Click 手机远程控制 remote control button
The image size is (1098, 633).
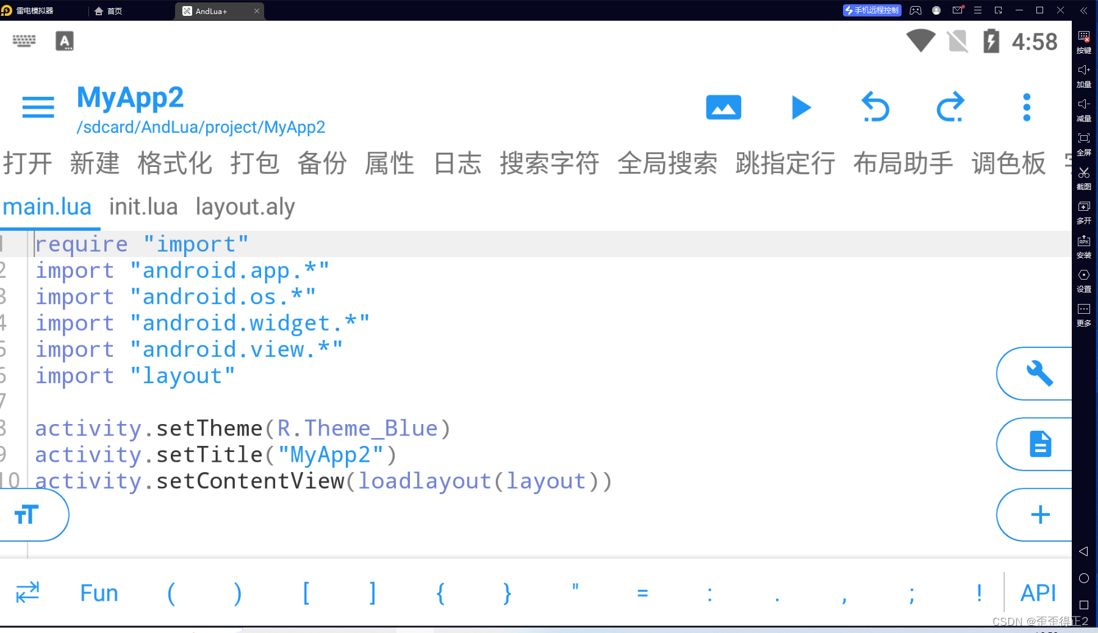pos(872,10)
